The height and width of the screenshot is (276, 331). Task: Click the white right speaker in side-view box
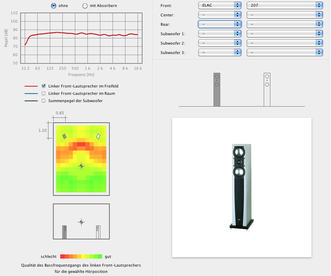click(98, 232)
